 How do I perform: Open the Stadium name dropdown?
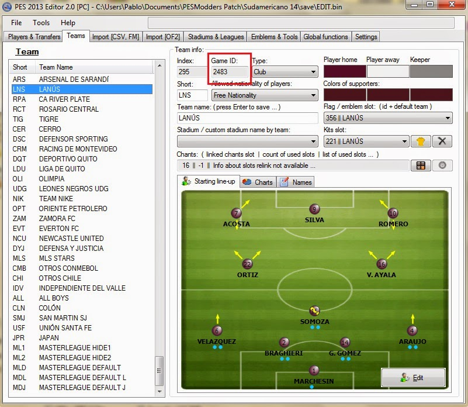(248, 141)
